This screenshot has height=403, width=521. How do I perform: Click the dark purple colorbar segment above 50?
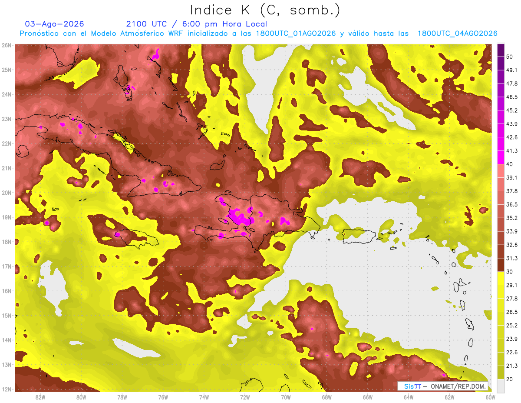click(x=501, y=50)
